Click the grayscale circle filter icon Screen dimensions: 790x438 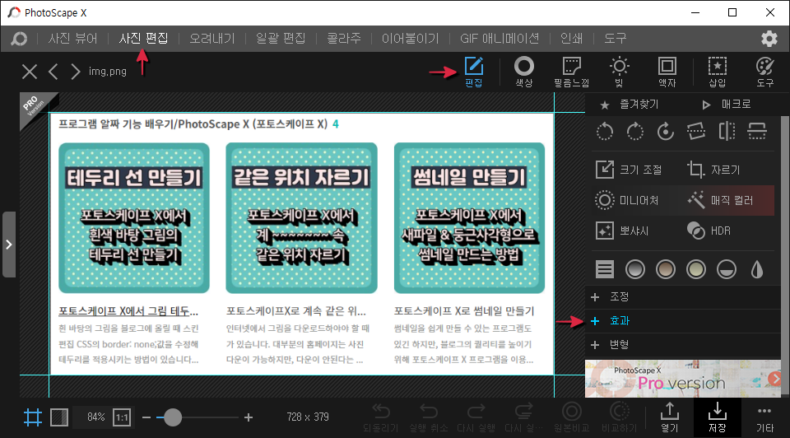click(634, 269)
